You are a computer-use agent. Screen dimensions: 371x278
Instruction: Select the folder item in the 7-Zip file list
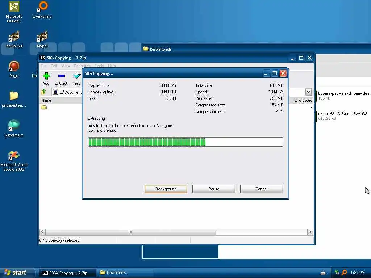44,107
